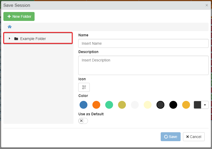Click the Insert Name text field

[x=143, y=43]
